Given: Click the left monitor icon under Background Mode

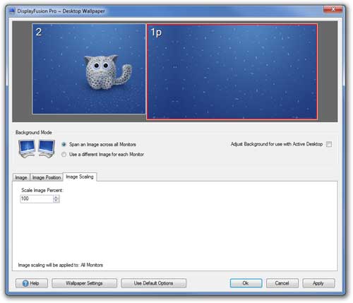Looking at the screenshot, I should (x=27, y=148).
